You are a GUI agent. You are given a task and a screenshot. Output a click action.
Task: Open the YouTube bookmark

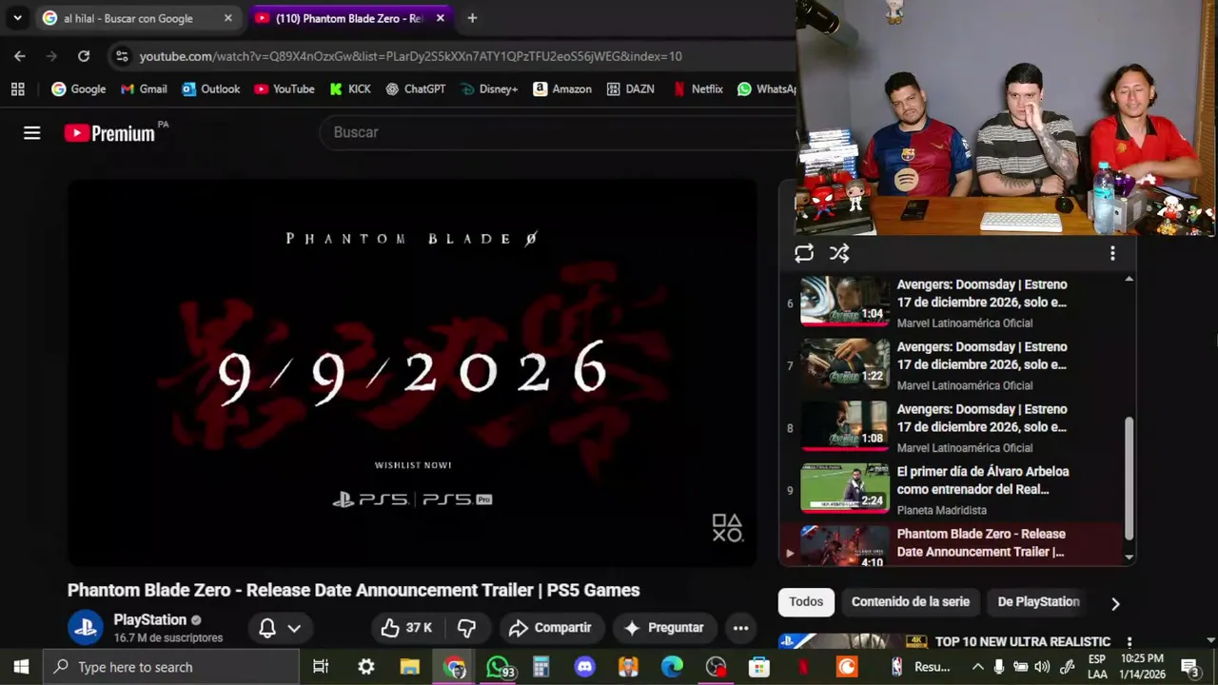(284, 89)
